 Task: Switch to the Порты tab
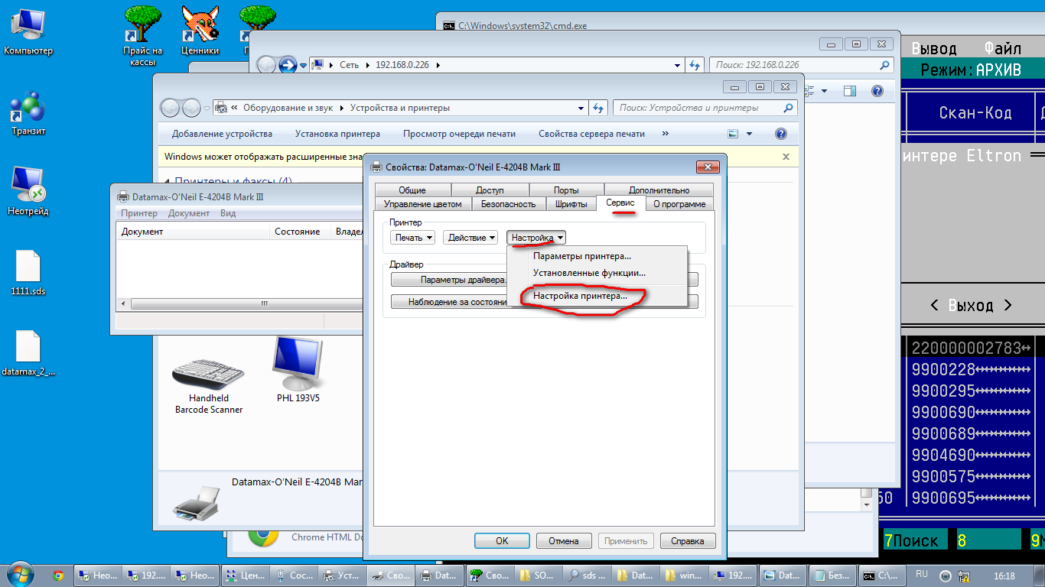click(566, 190)
